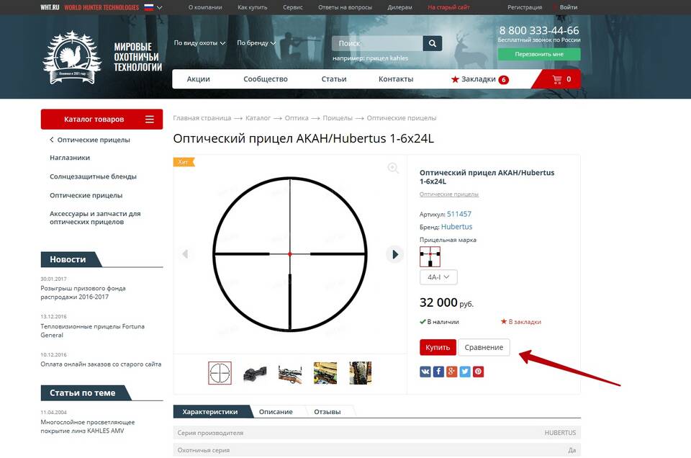Open news 'Оплата онлайн заказов' link
This screenshot has height=458, width=691.
[101, 364]
